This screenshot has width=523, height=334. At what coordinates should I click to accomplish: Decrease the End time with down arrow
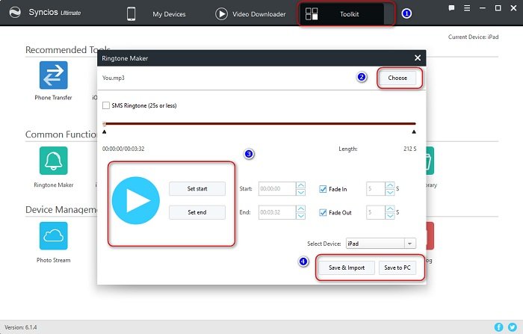(x=300, y=216)
